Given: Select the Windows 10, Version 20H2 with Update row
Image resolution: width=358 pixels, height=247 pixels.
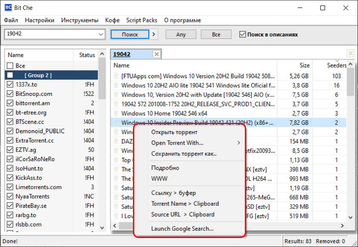Looking at the screenshot, I should click(x=228, y=95).
